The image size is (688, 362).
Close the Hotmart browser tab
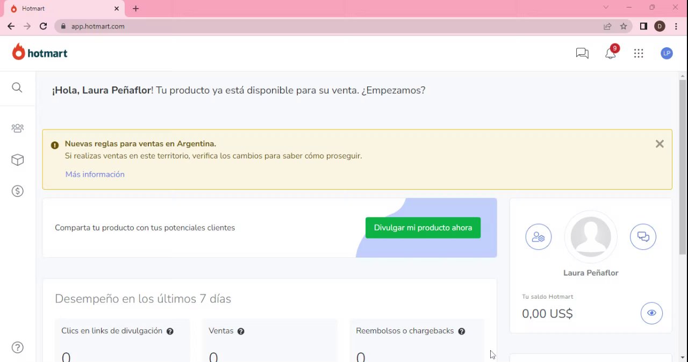coord(117,9)
